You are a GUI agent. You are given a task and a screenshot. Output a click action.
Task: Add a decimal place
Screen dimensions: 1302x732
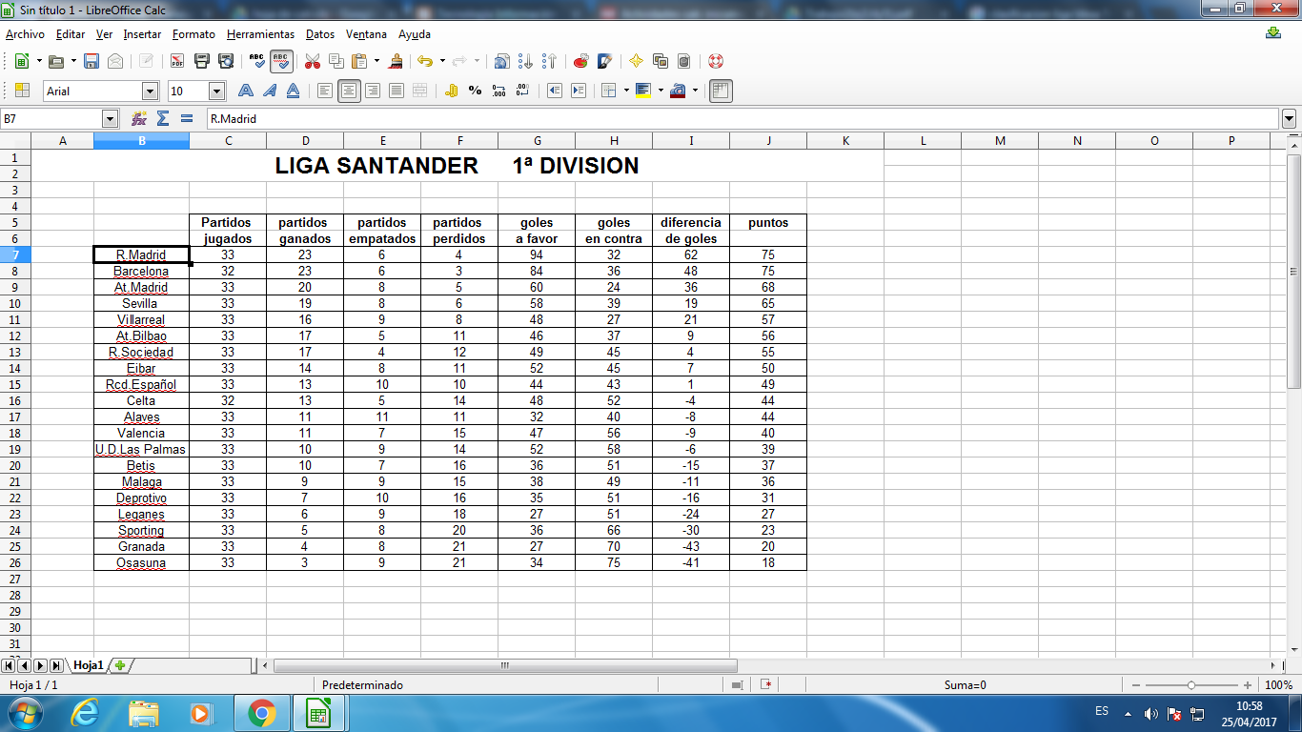498,91
